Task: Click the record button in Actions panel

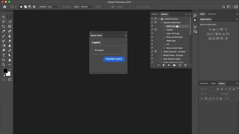Action: (x=164, y=65)
